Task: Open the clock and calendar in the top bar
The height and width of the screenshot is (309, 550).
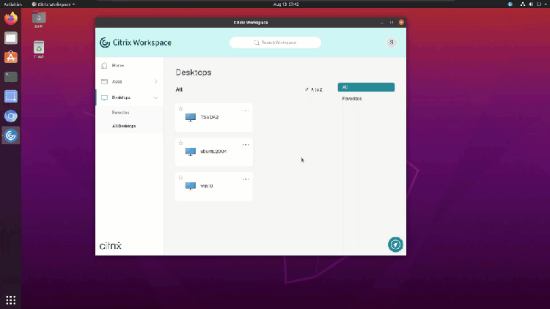Action: point(286,4)
